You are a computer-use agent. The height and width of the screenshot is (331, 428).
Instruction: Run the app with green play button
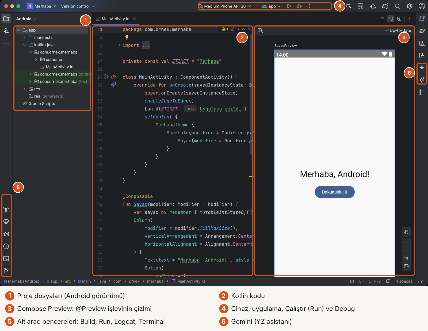click(x=289, y=6)
